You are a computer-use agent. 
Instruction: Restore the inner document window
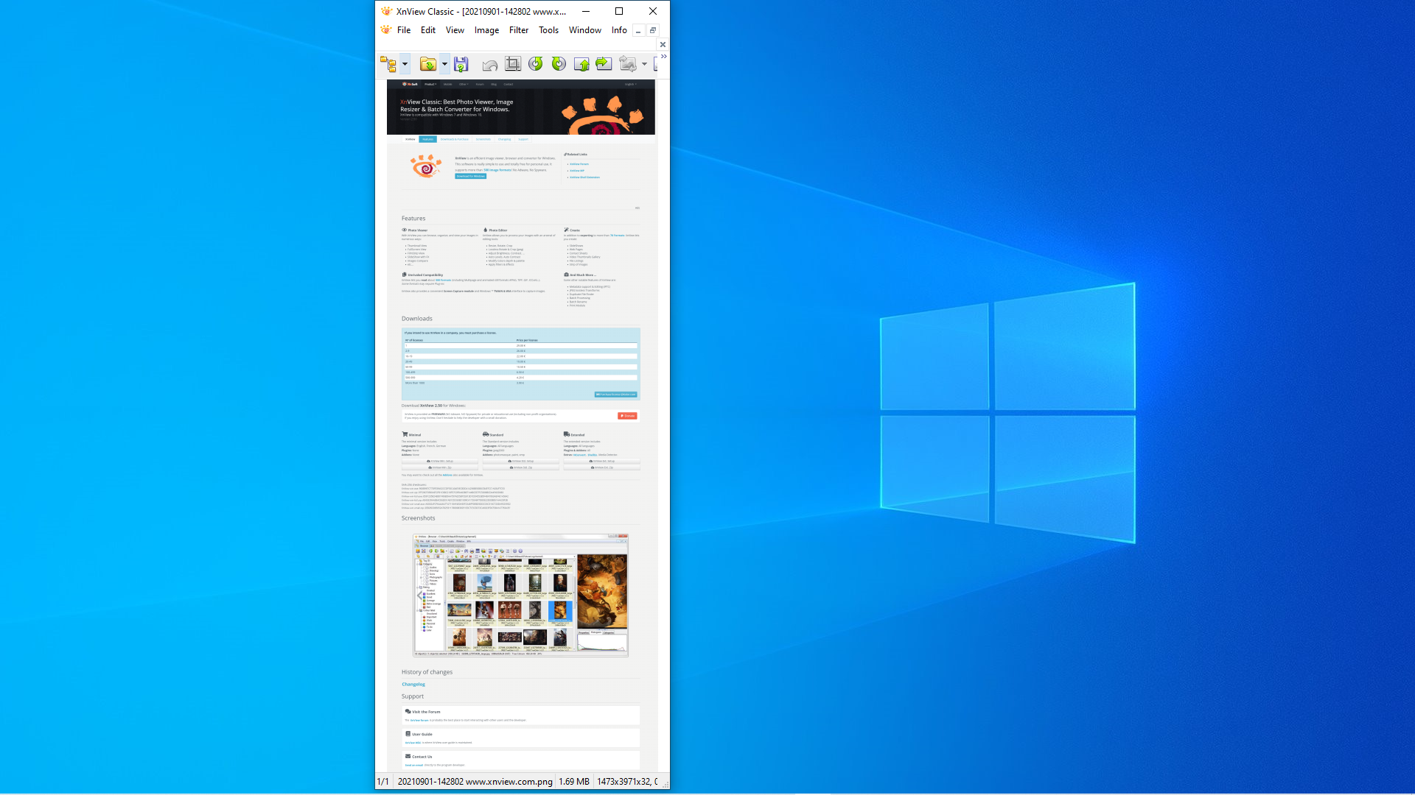[x=653, y=30]
